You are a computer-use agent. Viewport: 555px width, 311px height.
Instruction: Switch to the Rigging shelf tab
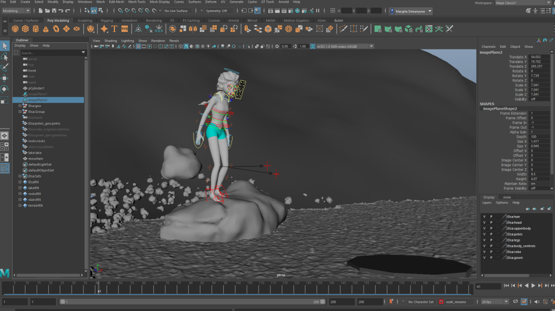107,21
